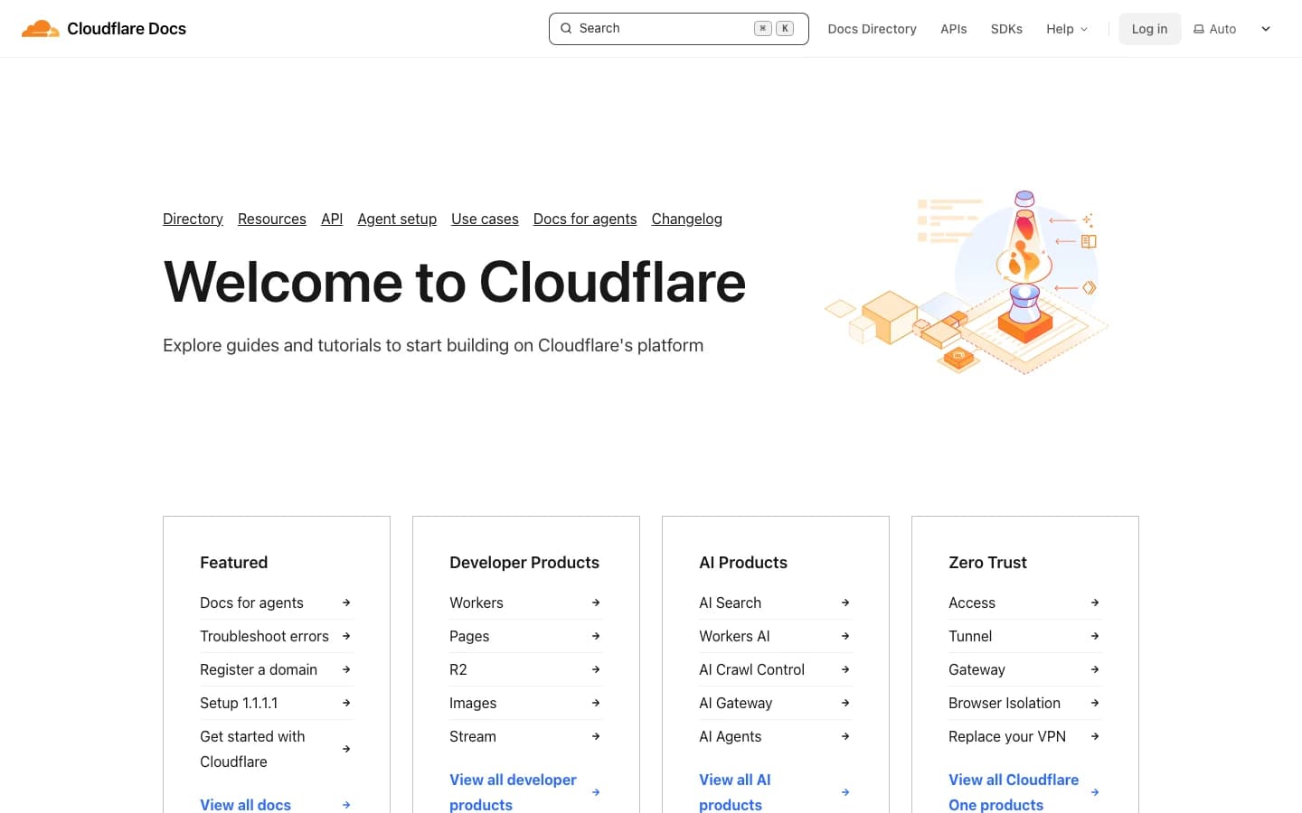
Task: Open the Changelog link
Action: (686, 219)
